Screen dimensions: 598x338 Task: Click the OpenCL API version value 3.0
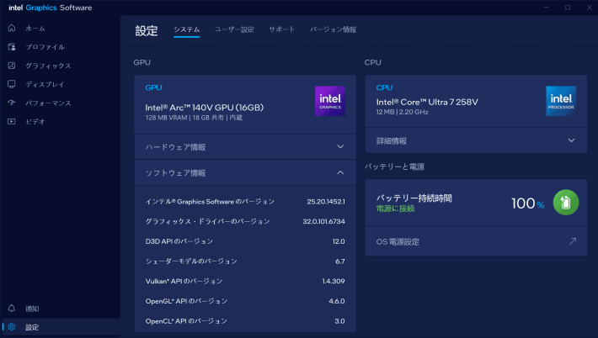pyautogui.click(x=339, y=321)
